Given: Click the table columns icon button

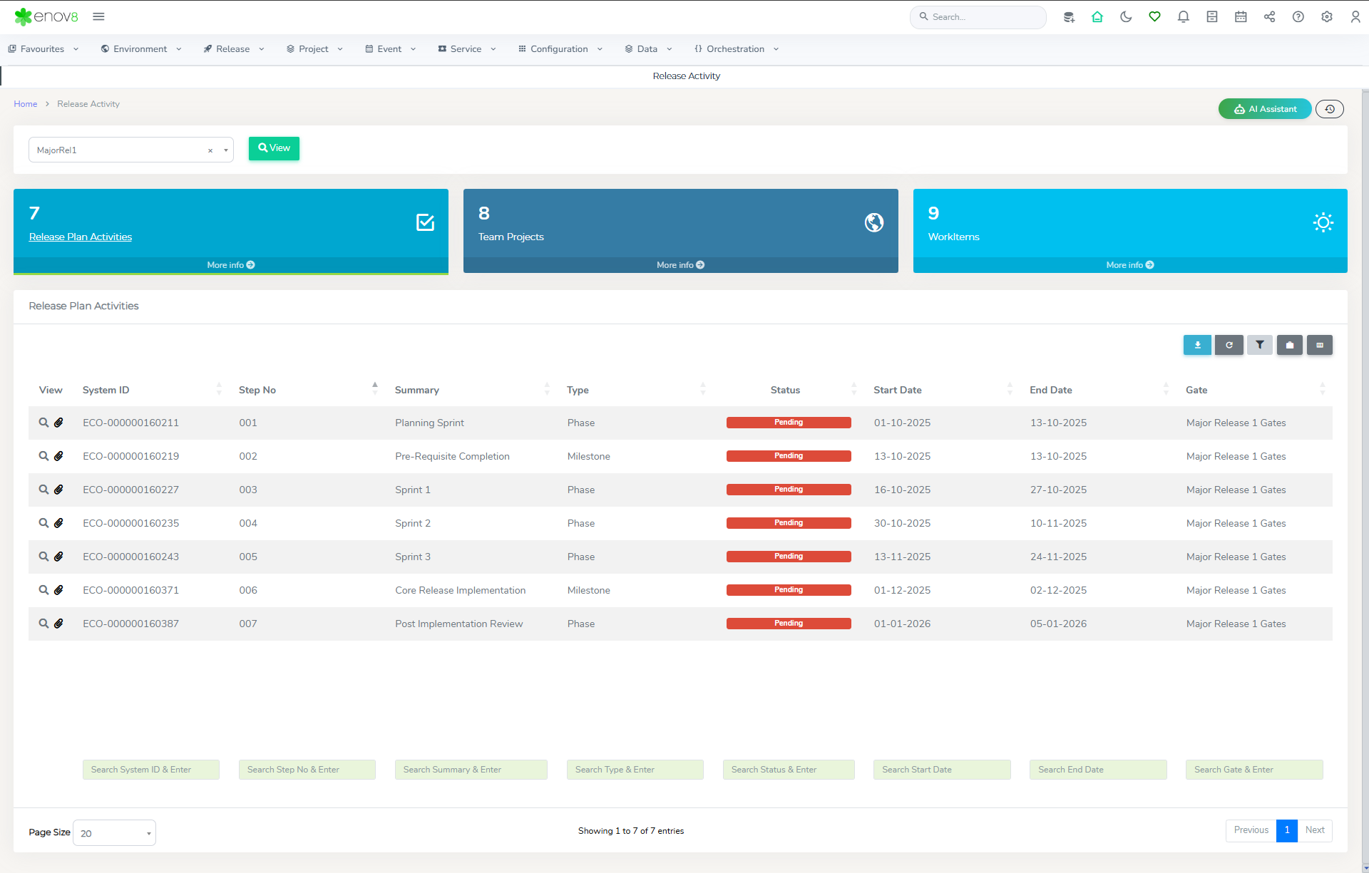Looking at the screenshot, I should tap(1319, 345).
